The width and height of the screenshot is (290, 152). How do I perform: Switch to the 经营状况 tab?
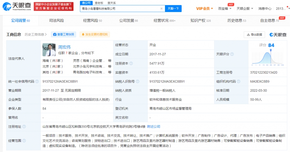click(x=164, y=20)
